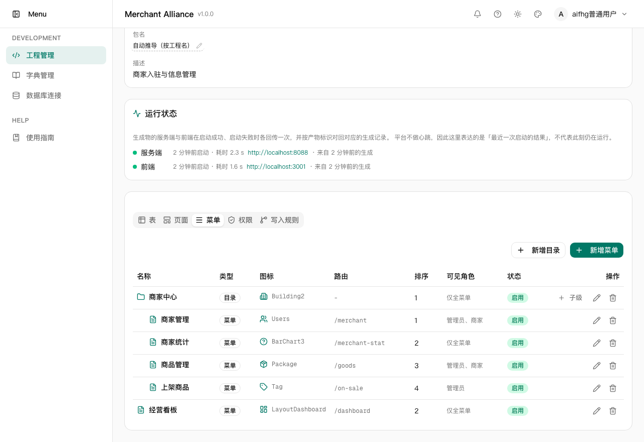Edit the 商家中心 row

[x=597, y=298]
